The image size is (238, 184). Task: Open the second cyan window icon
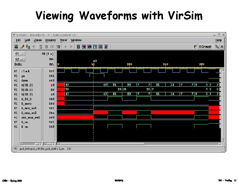coord(84,47)
